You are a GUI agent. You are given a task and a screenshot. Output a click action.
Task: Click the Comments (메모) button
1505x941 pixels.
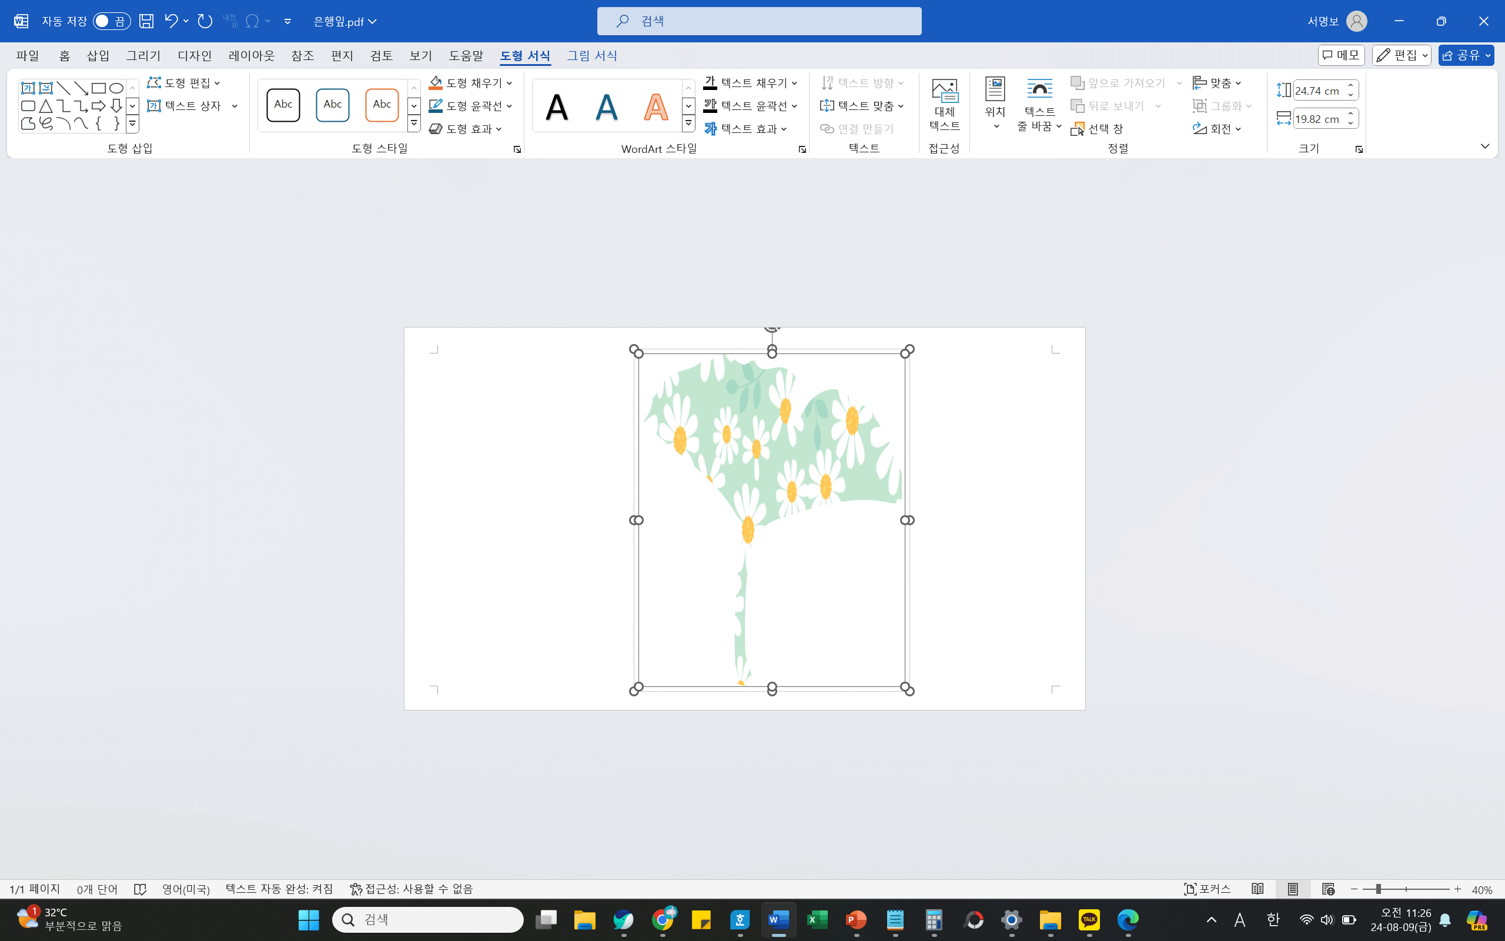pos(1341,55)
